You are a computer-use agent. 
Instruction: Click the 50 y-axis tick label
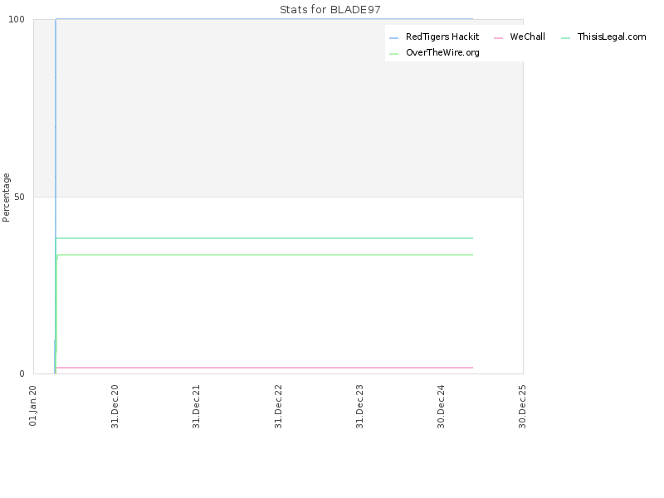pos(19,197)
